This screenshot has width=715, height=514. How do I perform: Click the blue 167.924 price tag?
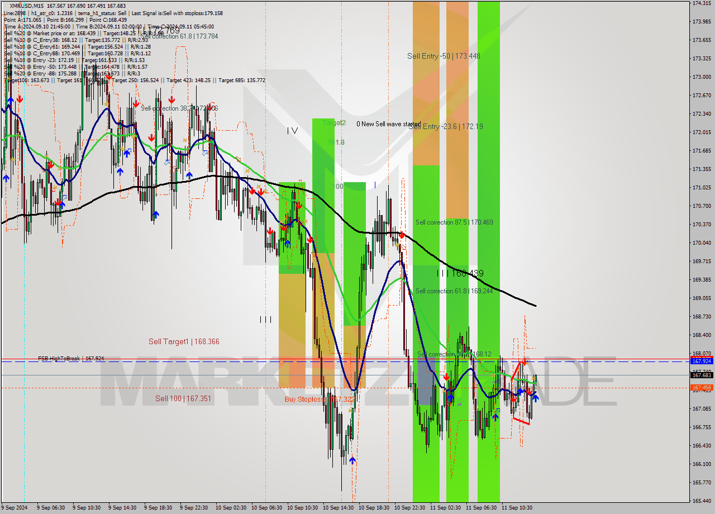(702, 361)
